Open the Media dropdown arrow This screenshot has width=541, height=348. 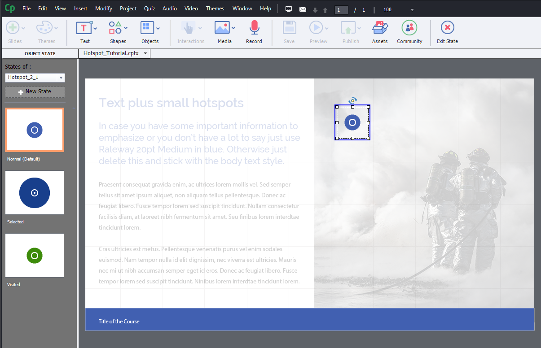(x=233, y=28)
